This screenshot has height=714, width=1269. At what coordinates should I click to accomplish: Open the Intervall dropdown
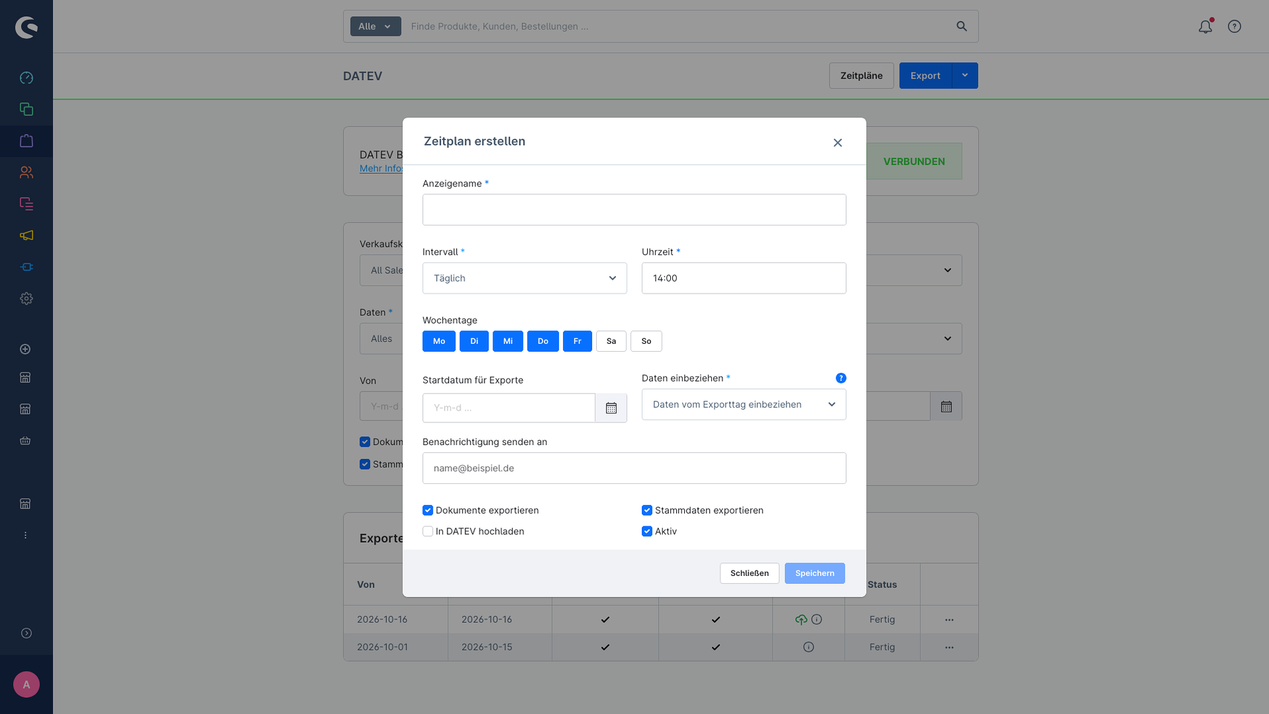525,278
